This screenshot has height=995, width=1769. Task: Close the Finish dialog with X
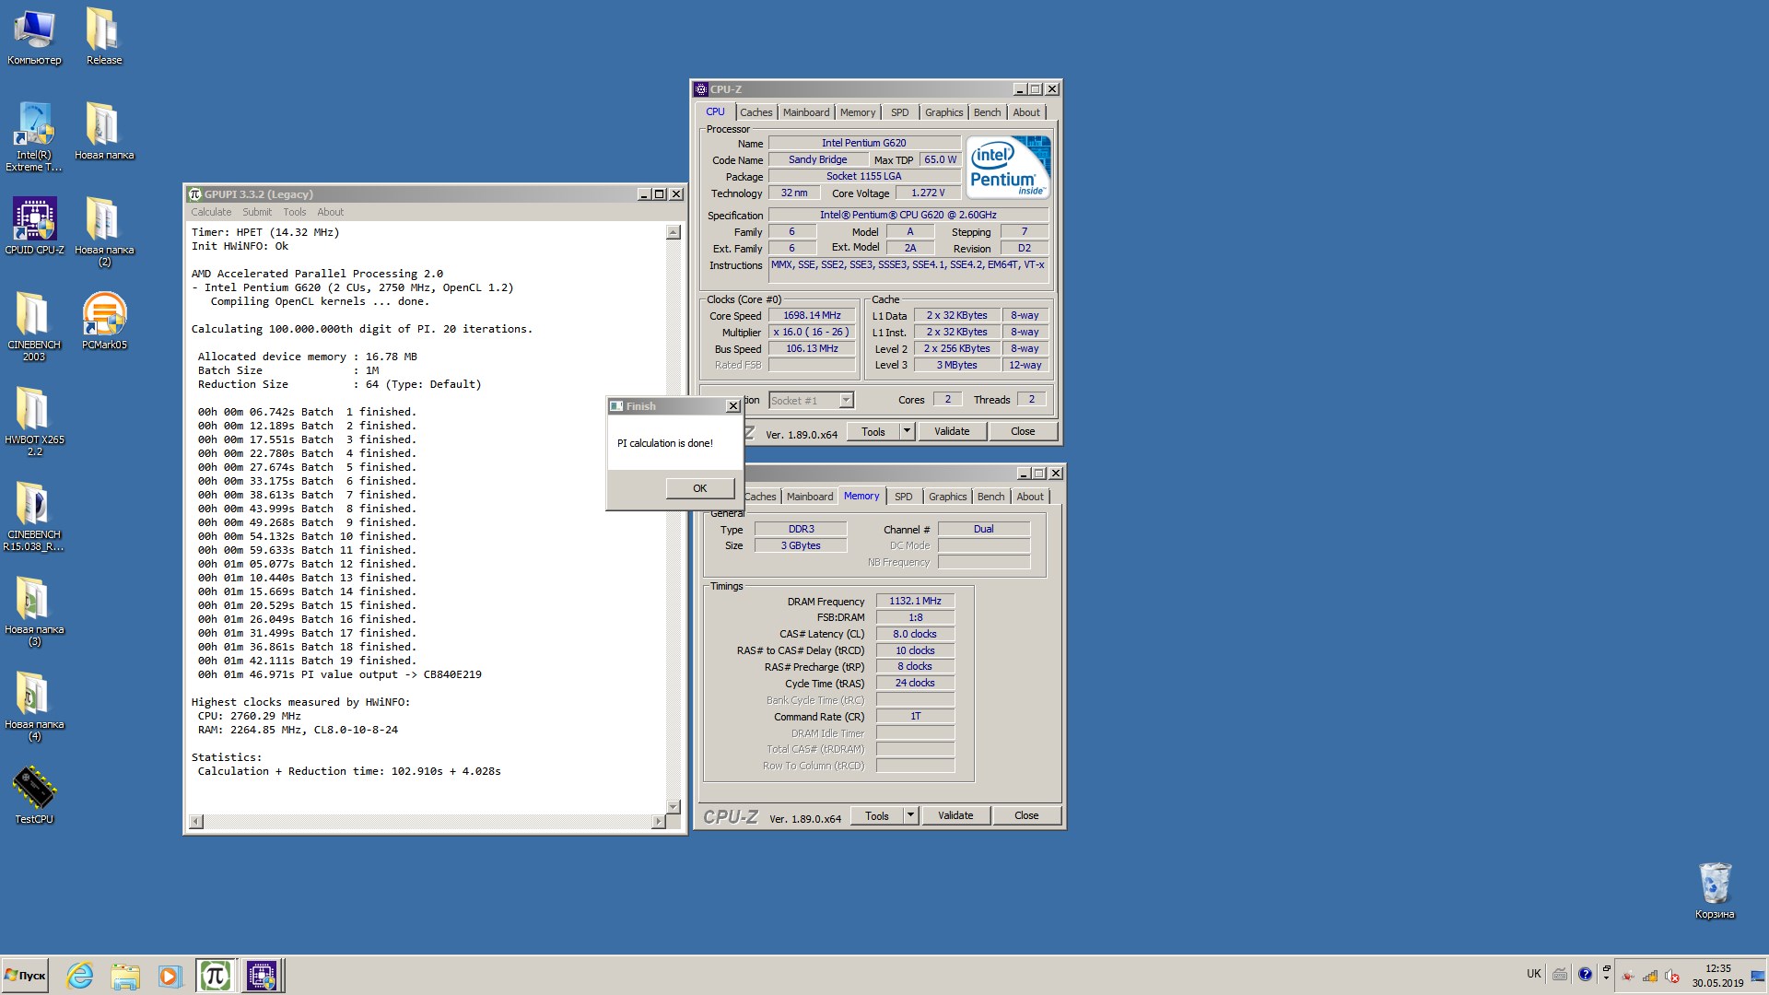[x=732, y=406]
